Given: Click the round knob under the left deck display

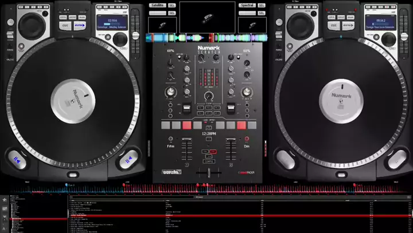Looking at the screenshot, I should (x=120, y=40).
